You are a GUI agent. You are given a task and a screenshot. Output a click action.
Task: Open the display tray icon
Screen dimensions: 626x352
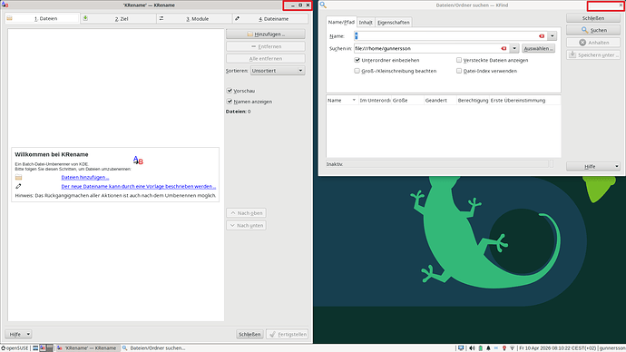pyautogui.click(x=461, y=348)
